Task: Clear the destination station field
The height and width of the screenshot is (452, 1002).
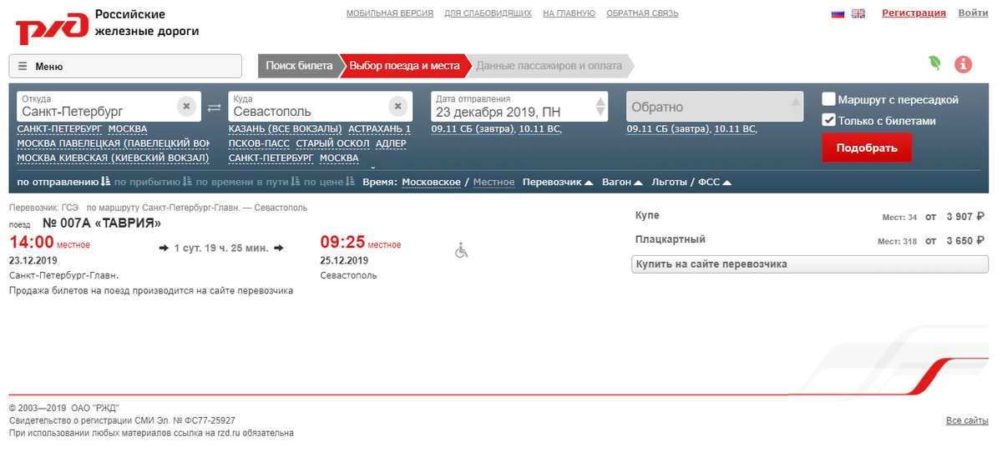Action: point(398,106)
